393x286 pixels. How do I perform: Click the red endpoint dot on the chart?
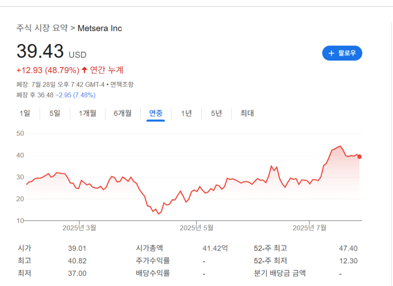pyautogui.click(x=359, y=157)
